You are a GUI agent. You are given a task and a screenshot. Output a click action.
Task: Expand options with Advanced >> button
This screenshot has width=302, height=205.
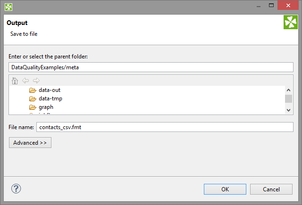pos(30,142)
